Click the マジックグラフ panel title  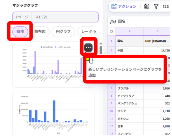pyautogui.click(x=25, y=5)
